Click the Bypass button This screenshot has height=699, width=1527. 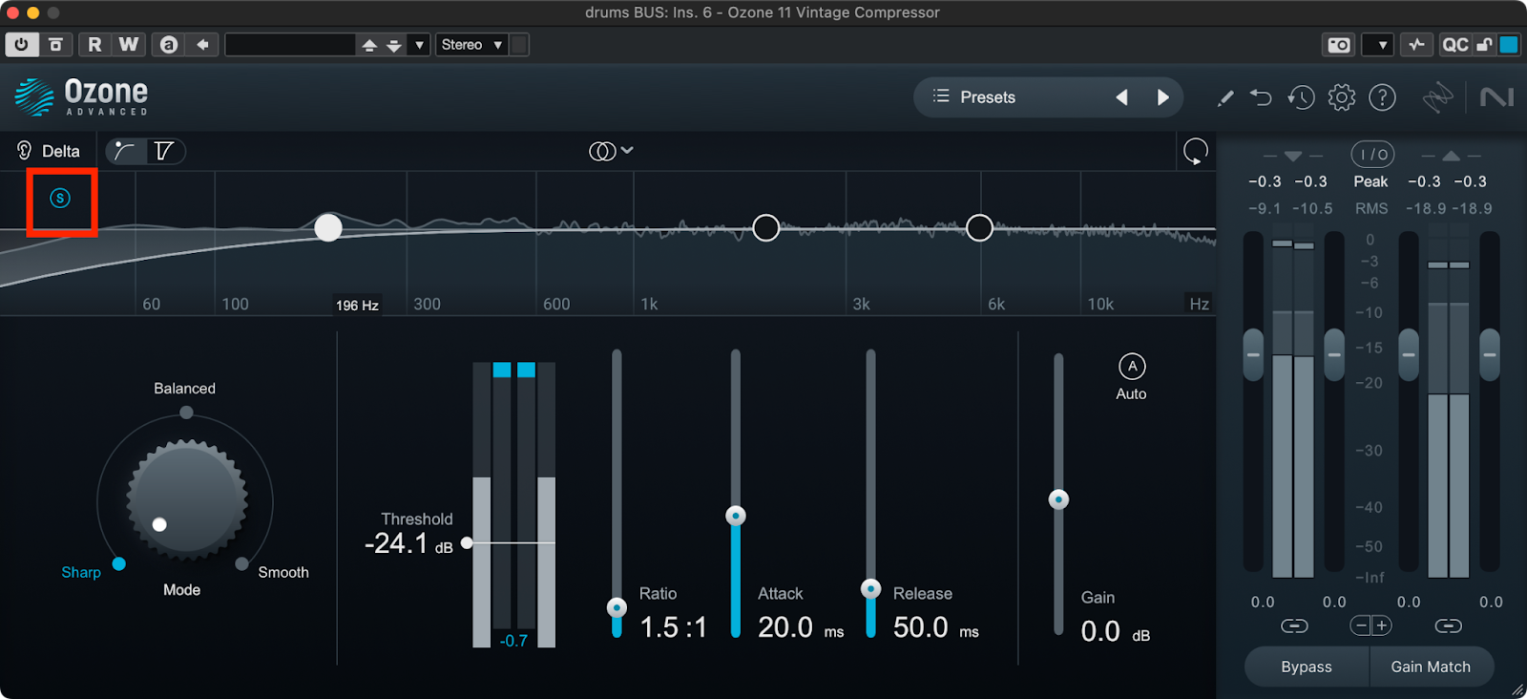tap(1306, 667)
